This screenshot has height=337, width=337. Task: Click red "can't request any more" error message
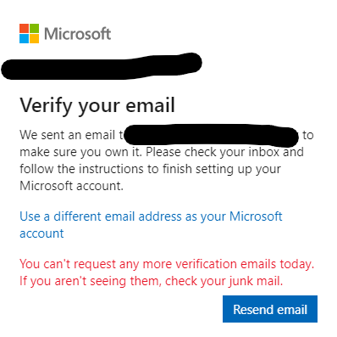(167, 264)
